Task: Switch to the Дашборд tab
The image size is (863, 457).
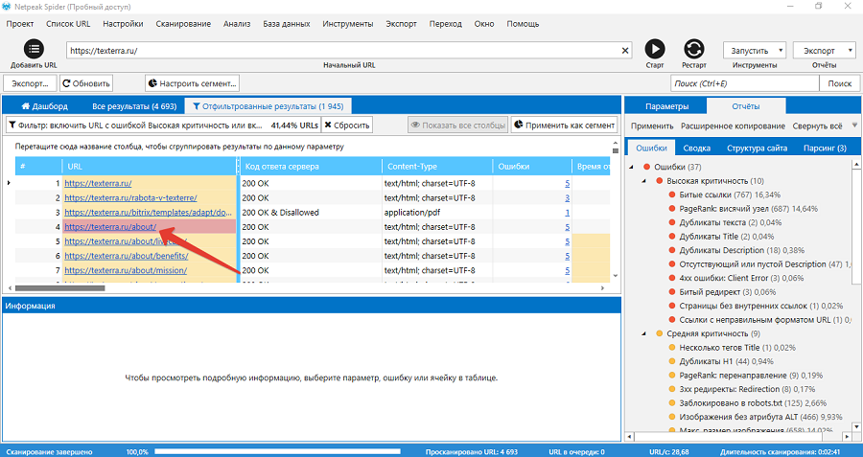Action: 44,106
